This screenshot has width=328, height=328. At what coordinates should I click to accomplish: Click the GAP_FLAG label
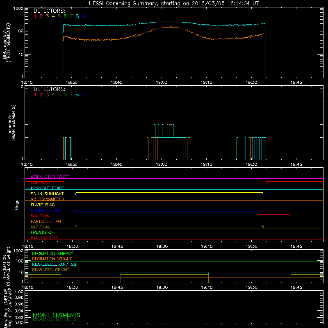(x=40, y=182)
